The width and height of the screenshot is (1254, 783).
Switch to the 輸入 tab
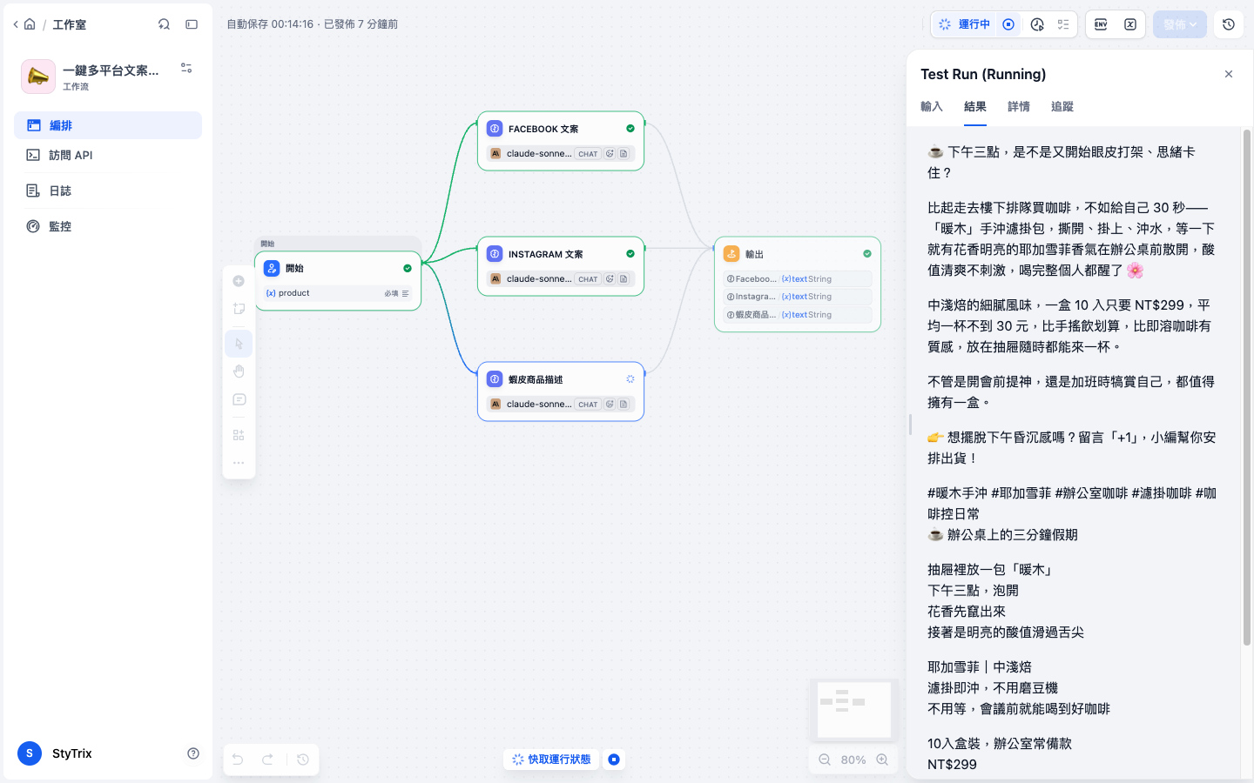(932, 106)
